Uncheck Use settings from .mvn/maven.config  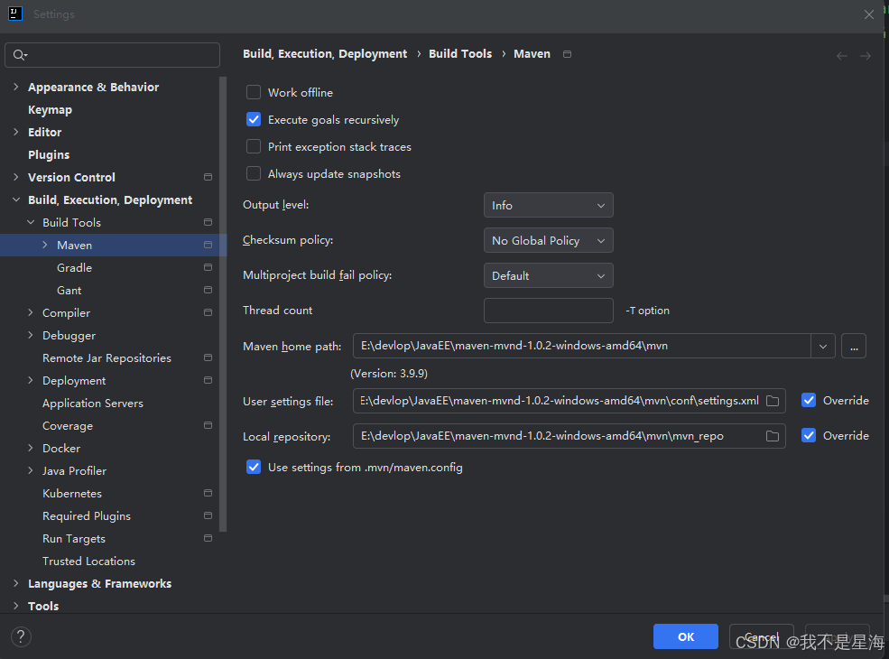pyautogui.click(x=254, y=468)
